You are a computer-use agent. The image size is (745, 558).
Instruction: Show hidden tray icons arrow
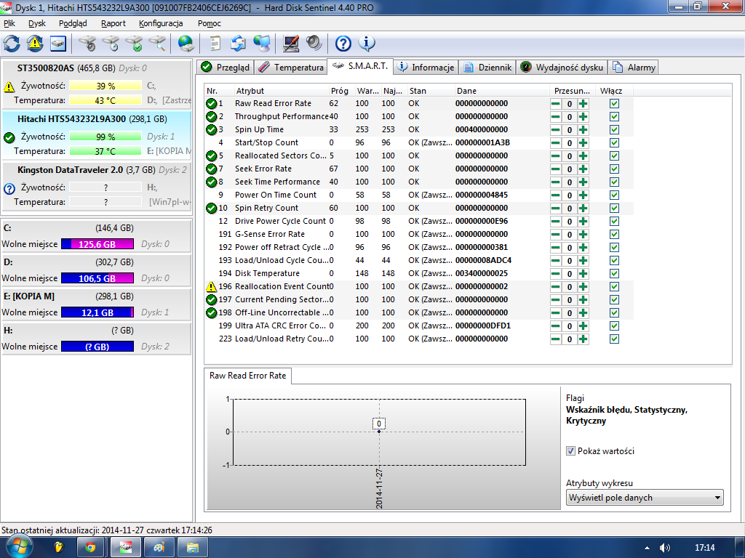(647, 548)
